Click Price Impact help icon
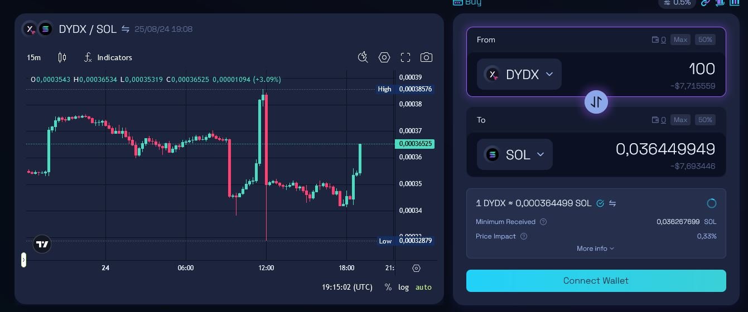The image size is (748, 312). (x=524, y=236)
